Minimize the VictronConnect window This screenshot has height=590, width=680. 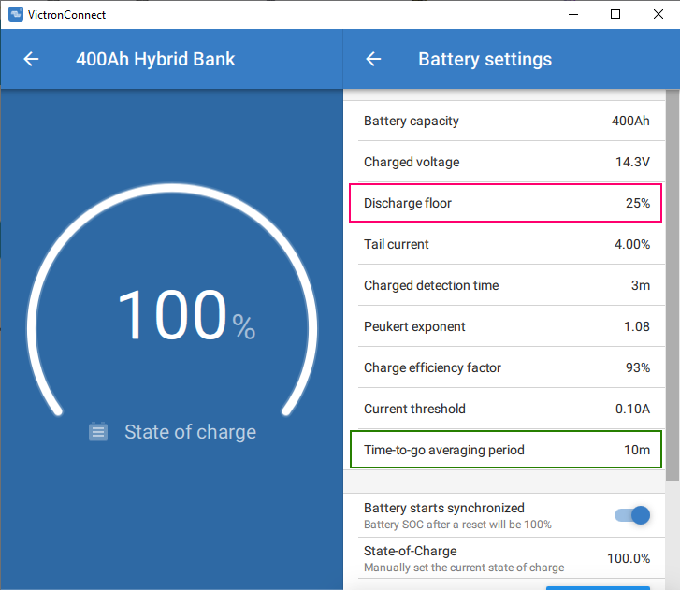coord(572,14)
